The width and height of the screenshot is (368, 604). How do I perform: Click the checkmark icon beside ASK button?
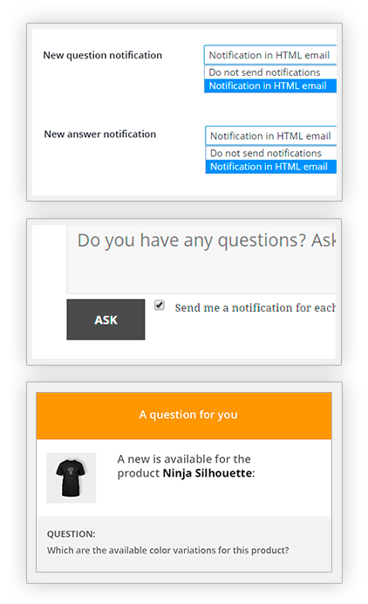tap(160, 305)
